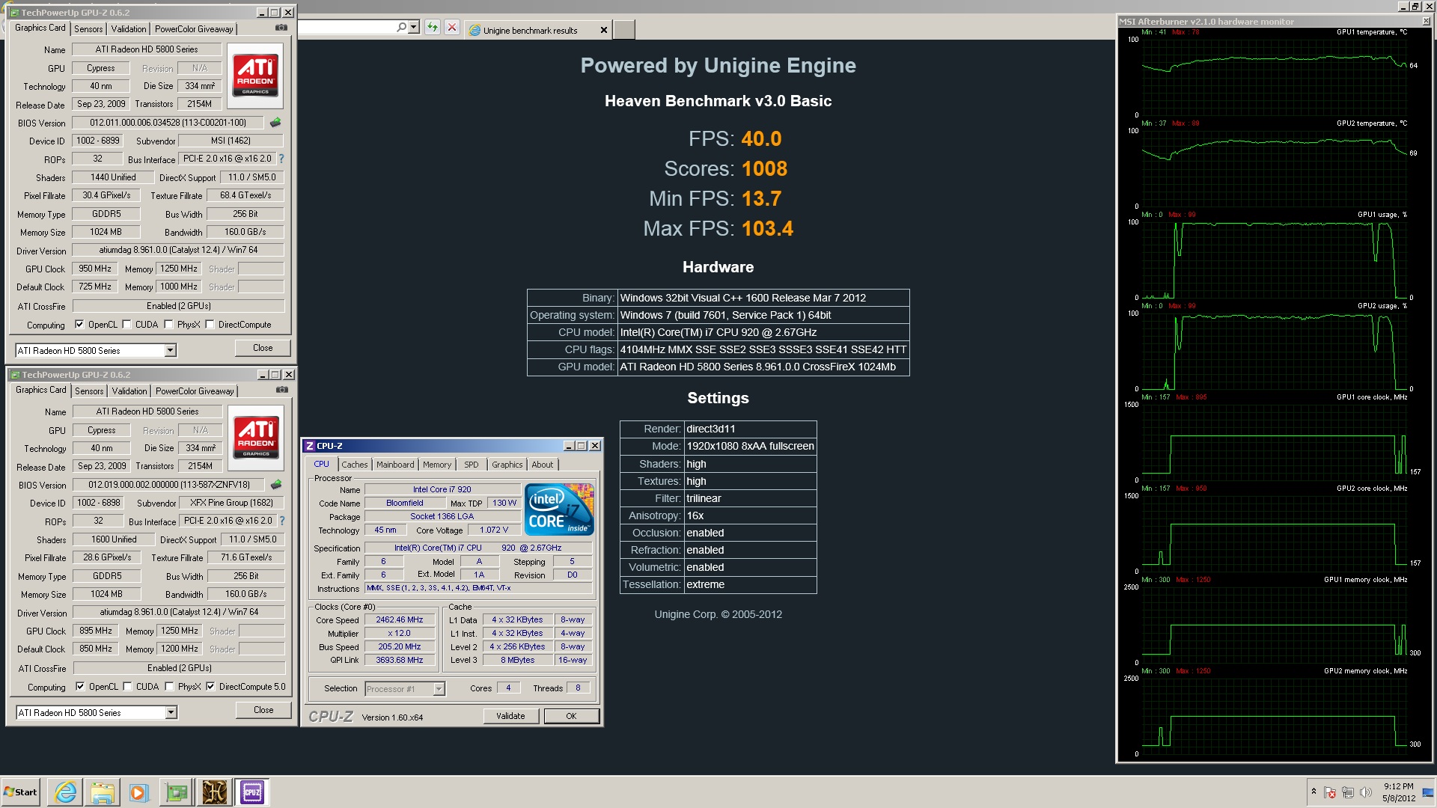Open GPU selection dropdown in bottom GPU-Z
Image resolution: width=1437 pixels, height=808 pixels.
171,712
